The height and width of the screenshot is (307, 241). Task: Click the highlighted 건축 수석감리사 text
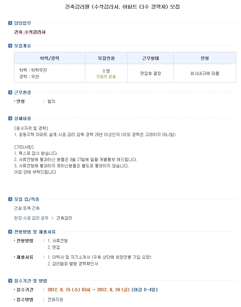(30, 32)
